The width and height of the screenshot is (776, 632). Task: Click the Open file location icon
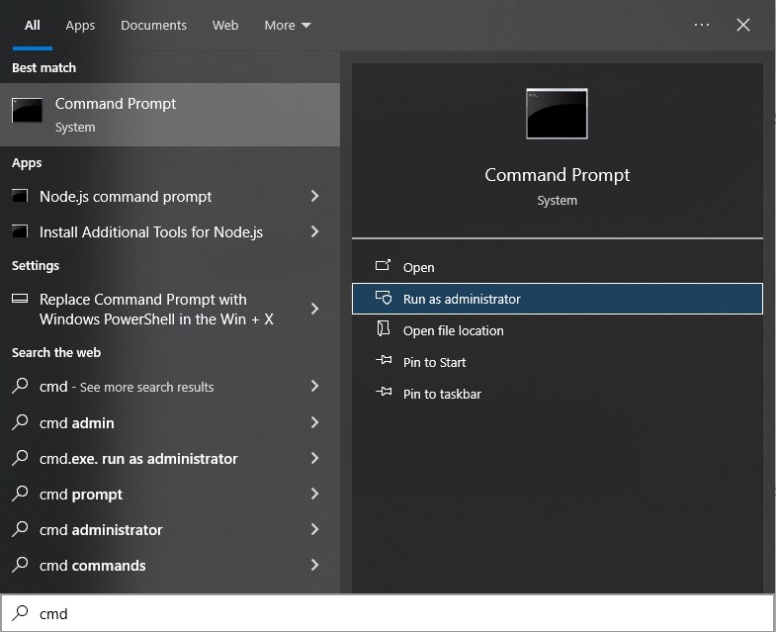point(383,329)
